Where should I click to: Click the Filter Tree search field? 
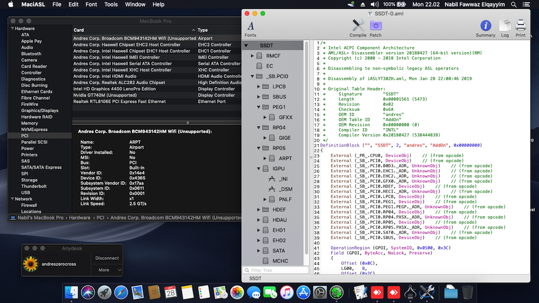(275, 270)
